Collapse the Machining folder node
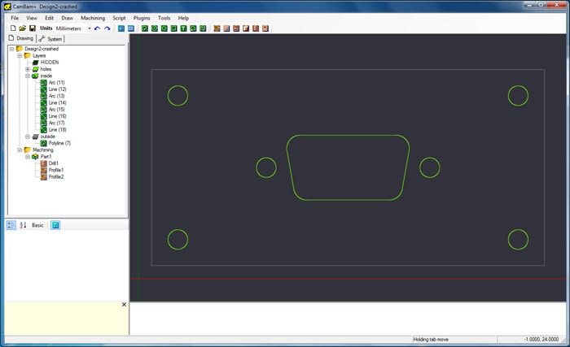 point(20,150)
